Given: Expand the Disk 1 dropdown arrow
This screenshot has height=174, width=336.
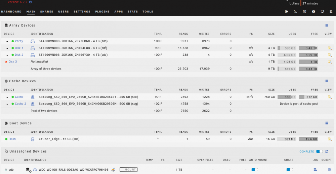Looking at the screenshot, I should tap(7, 48).
